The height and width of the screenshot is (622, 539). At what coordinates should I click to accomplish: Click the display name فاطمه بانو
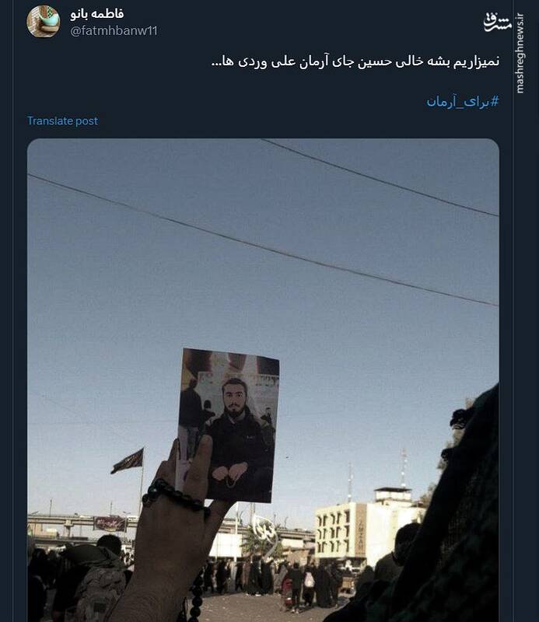click(x=97, y=14)
